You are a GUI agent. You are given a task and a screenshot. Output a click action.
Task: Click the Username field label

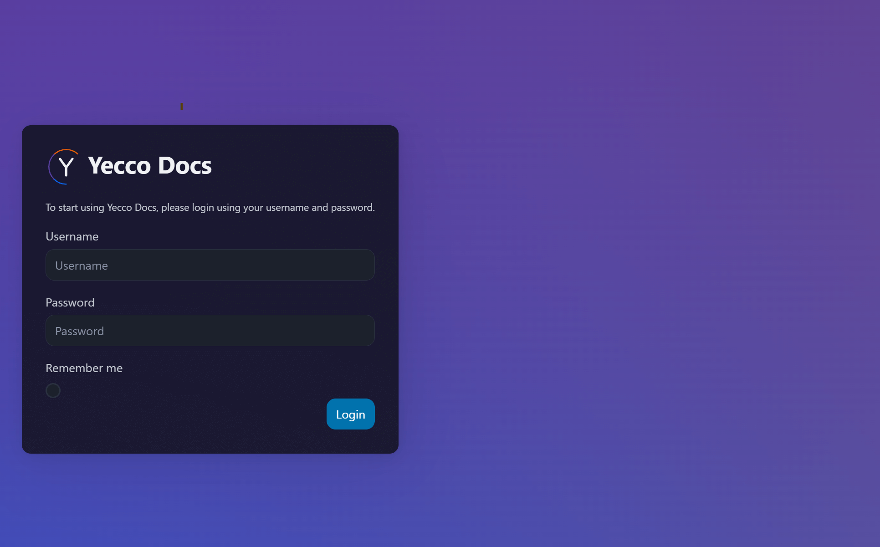point(72,236)
